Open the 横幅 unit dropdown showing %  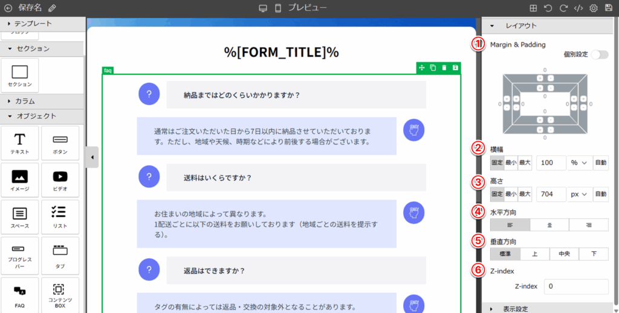[579, 163]
